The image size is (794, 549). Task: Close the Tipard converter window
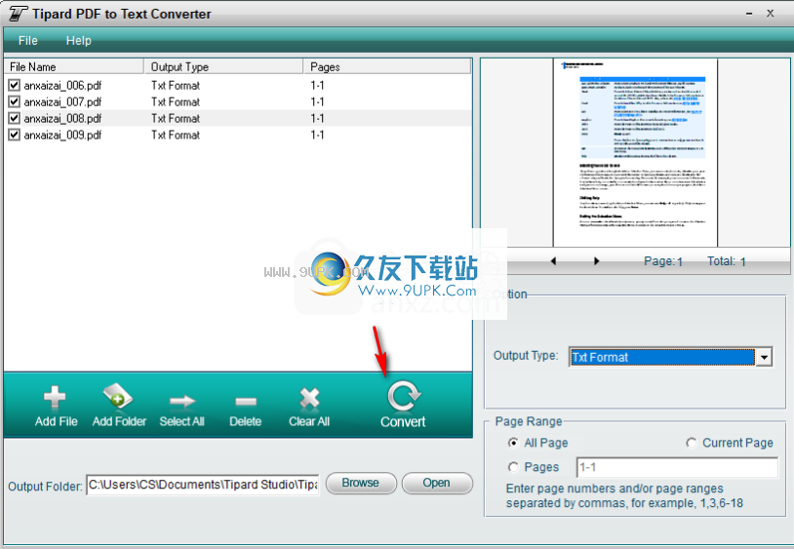pyautogui.click(x=771, y=14)
